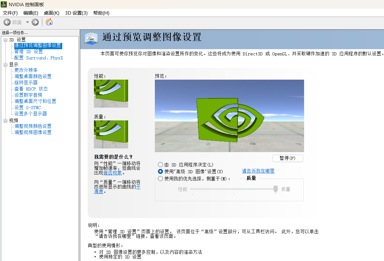The image size is (384, 261).
Task: Open the 桌面(K) menu
Action: click(51, 13)
